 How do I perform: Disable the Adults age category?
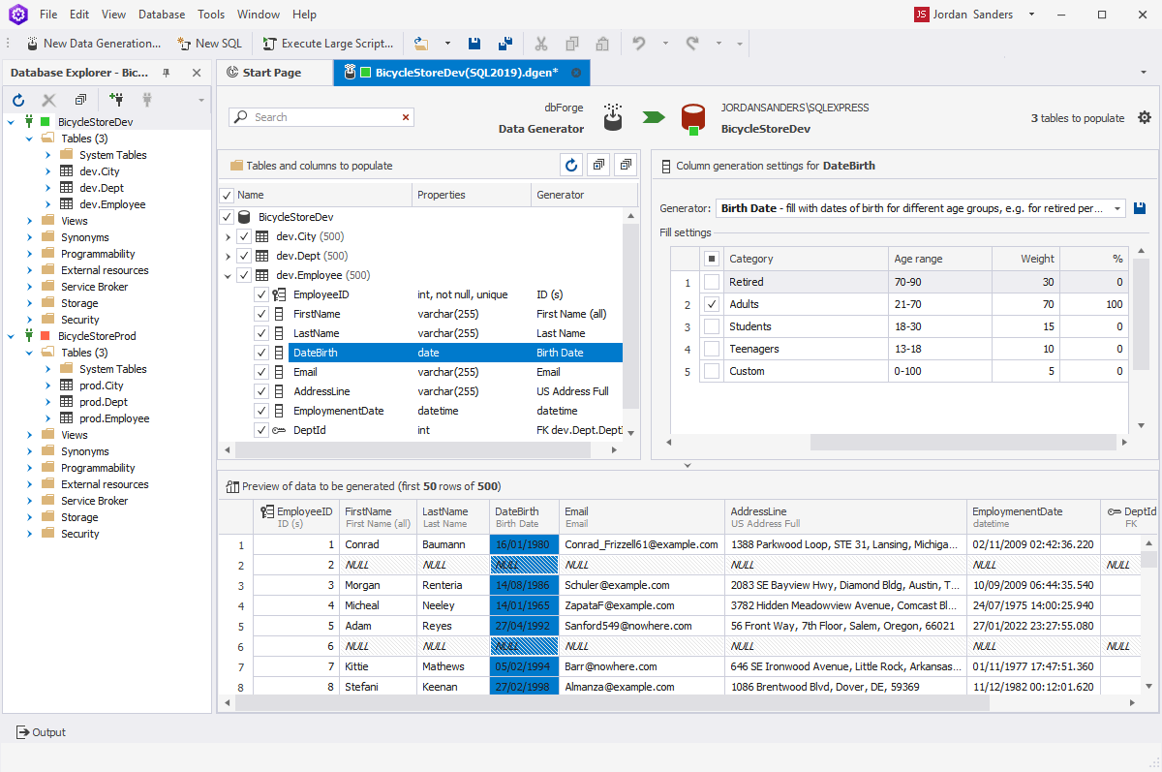coord(712,303)
